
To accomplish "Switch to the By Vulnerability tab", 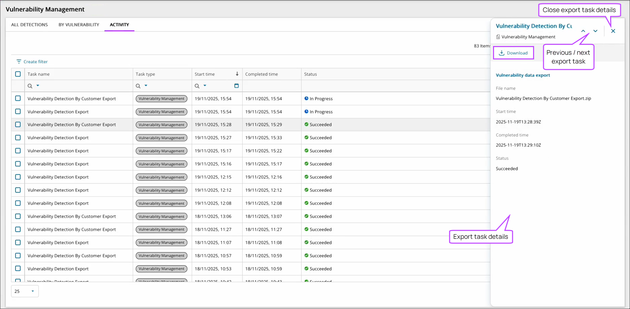I will tap(79, 25).
